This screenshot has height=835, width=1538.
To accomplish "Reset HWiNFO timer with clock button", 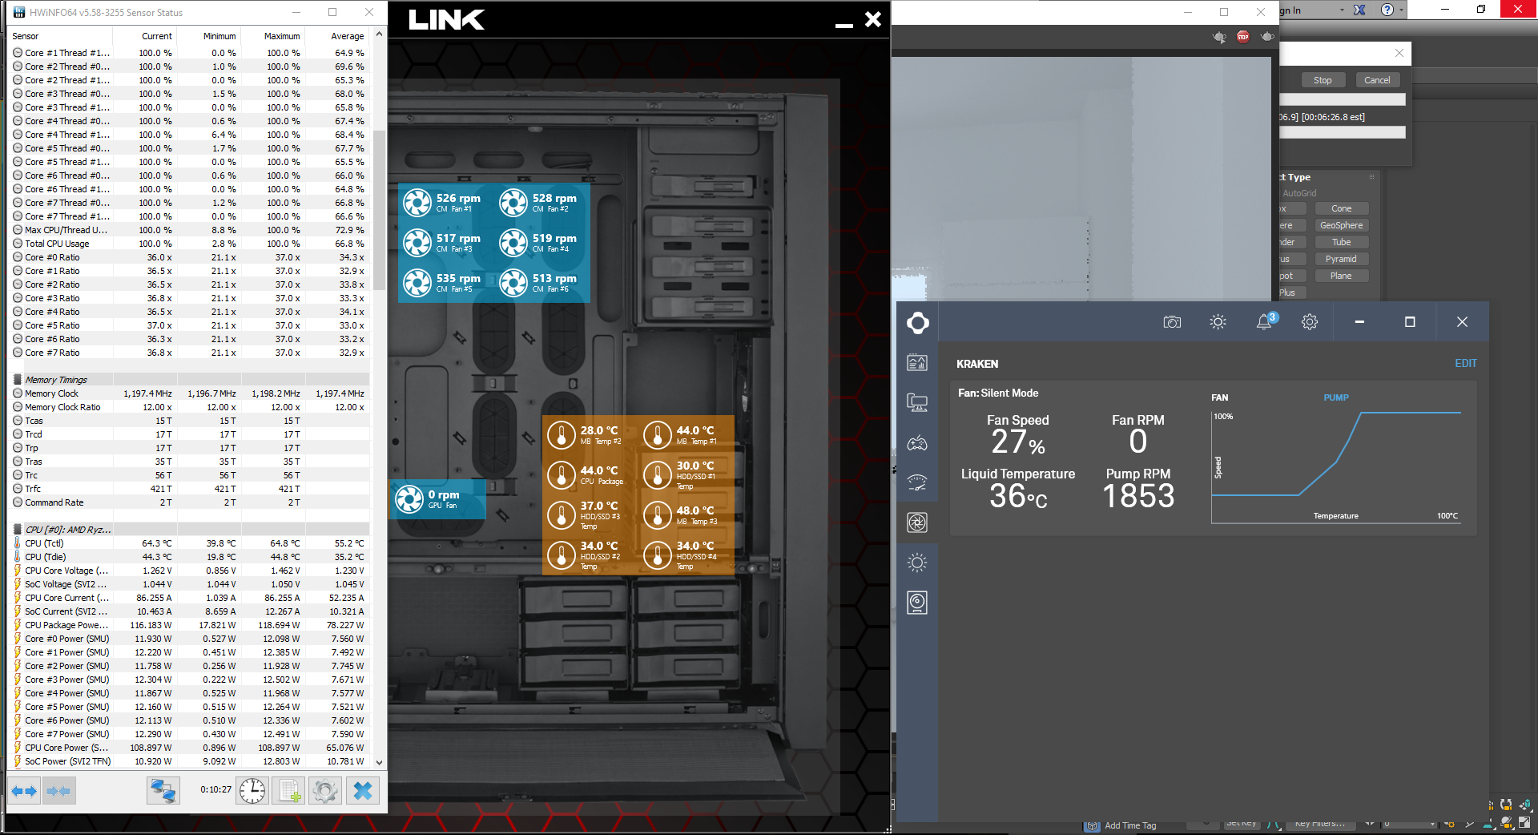I will 252,791.
